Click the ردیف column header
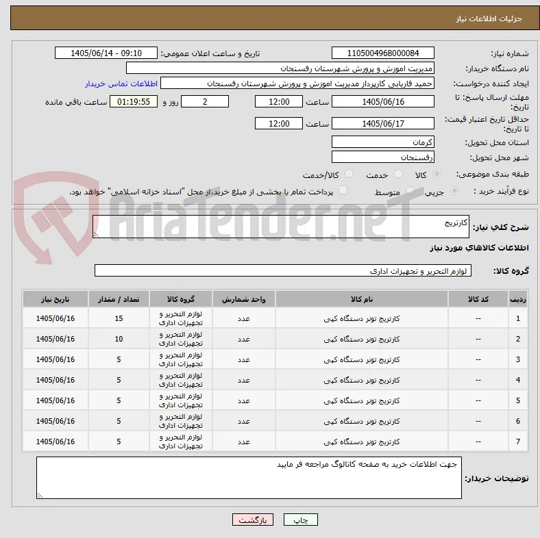Screen dimensions: 540x538 click(518, 299)
